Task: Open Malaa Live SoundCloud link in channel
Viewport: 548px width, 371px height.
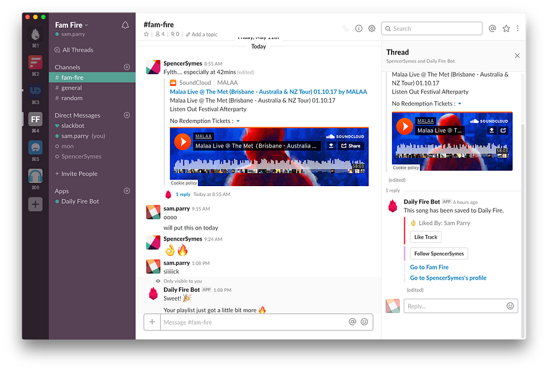Action: click(268, 92)
